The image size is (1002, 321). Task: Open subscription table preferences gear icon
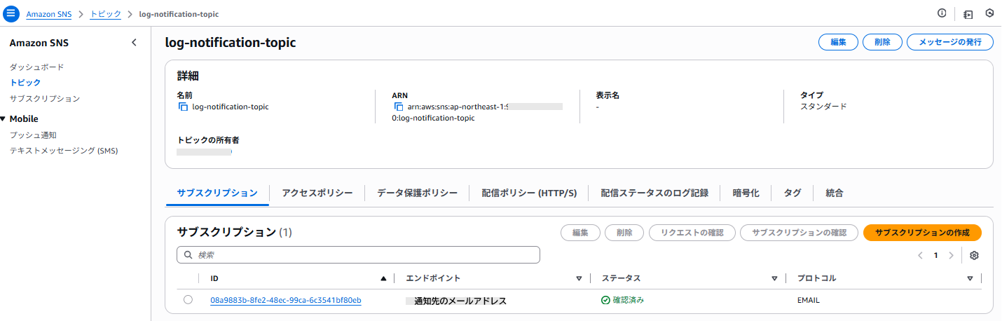pyautogui.click(x=974, y=255)
